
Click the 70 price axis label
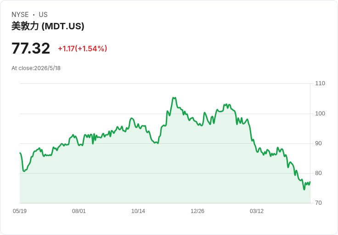[318, 203]
